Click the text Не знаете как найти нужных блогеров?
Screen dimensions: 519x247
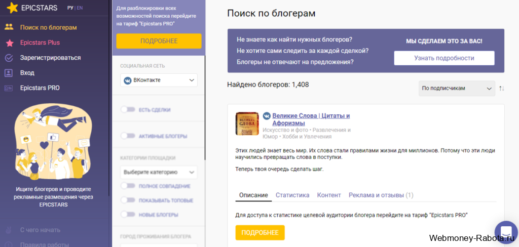click(x=294, y=39)
